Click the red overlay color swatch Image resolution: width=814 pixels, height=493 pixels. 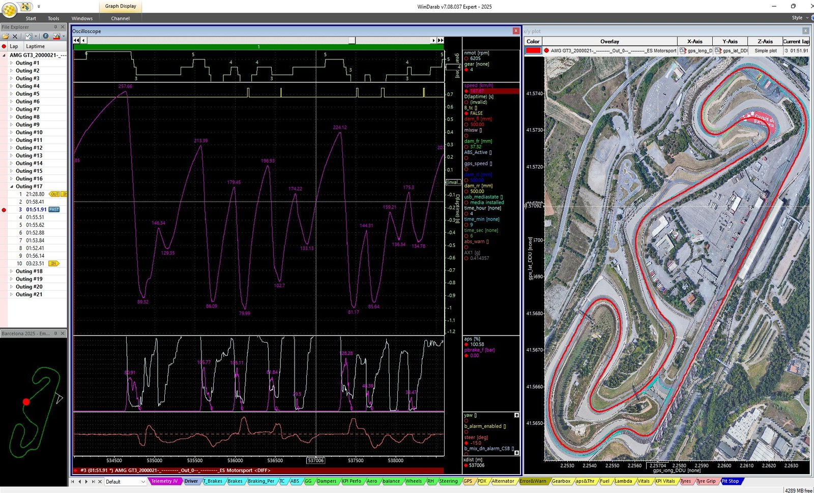point(533,51)
